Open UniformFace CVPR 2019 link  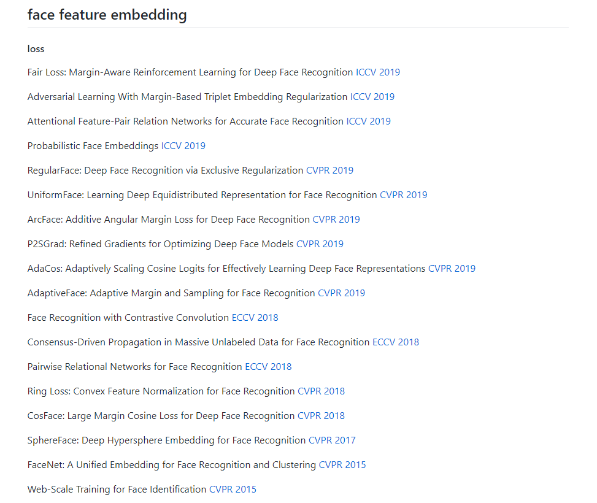click(404, 195)
